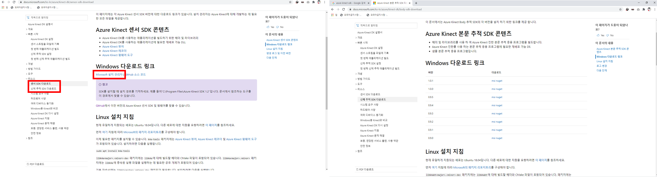This screenshot has width=657, height=177.
Task: Open Microsoft 설치 관리자 download link
Action: coord(109,75)
